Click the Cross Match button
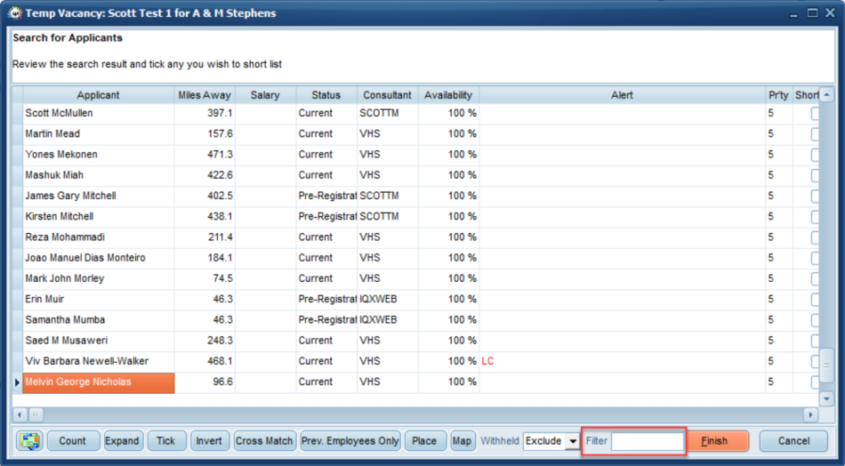This screenshot has height=466, width=845. (264, 441)
